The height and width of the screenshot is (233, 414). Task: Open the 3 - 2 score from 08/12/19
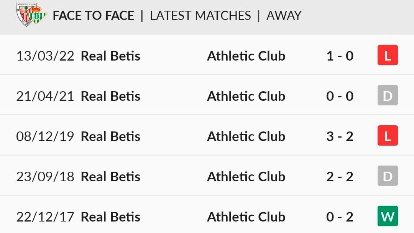point(340,136)
